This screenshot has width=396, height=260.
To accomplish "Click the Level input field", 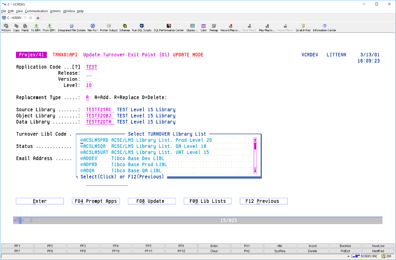I will pos(89,85).
